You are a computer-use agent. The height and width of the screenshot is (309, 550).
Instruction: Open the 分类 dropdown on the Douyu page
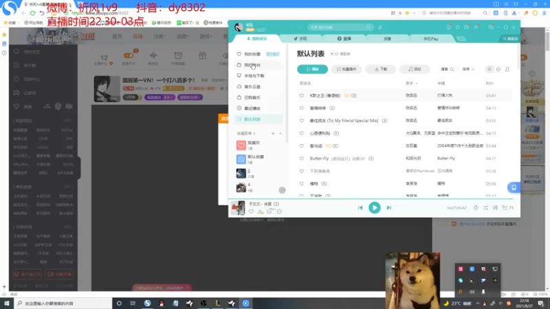159,36
